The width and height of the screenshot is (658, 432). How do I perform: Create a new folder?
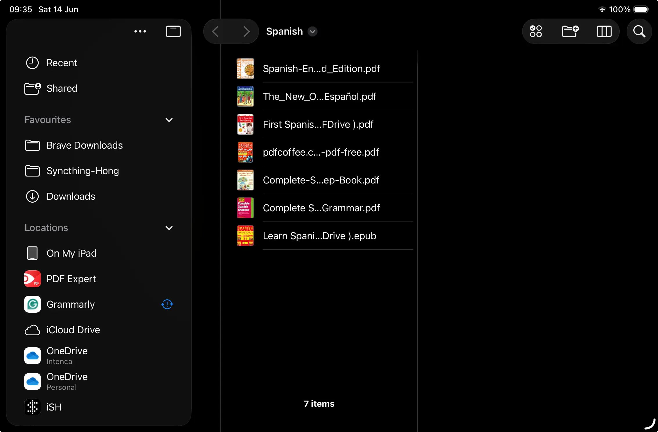coord(570,31)
